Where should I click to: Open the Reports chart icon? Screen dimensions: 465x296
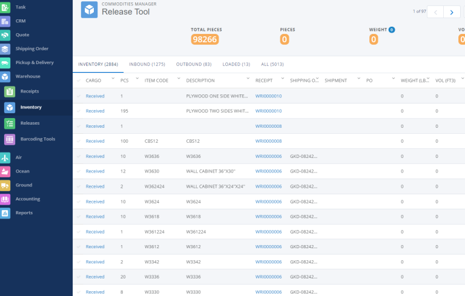pos(5,213)
